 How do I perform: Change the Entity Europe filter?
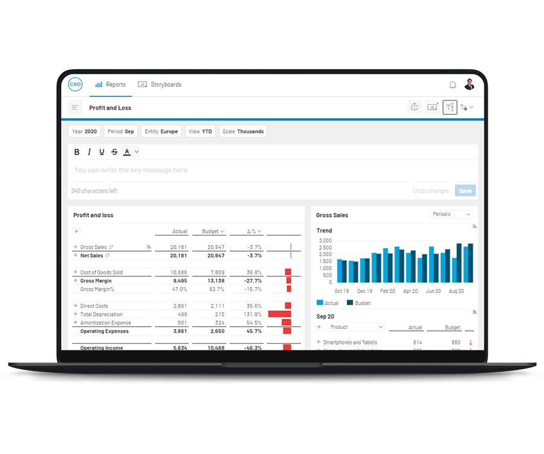click(161, 131)
